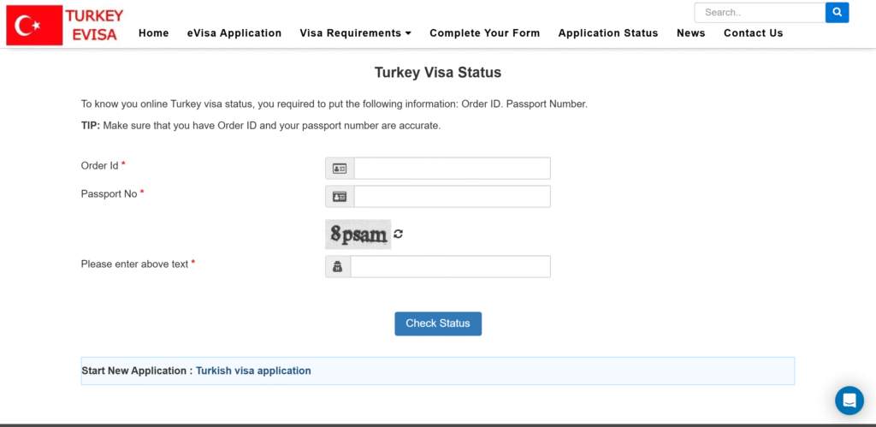
Task: Open the eVisa Application page
Action: (x=234, y=33)
